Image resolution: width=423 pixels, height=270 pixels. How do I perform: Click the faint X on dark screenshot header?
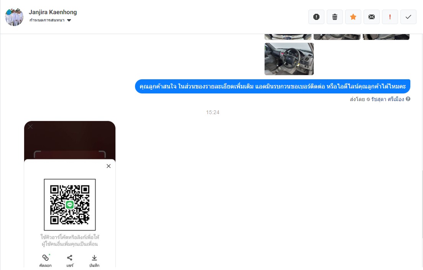pos(30,126)
